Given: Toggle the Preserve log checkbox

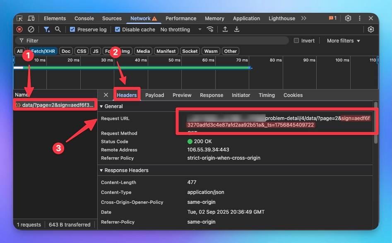Looking at the screenshot, I should [x=72, y=29].
